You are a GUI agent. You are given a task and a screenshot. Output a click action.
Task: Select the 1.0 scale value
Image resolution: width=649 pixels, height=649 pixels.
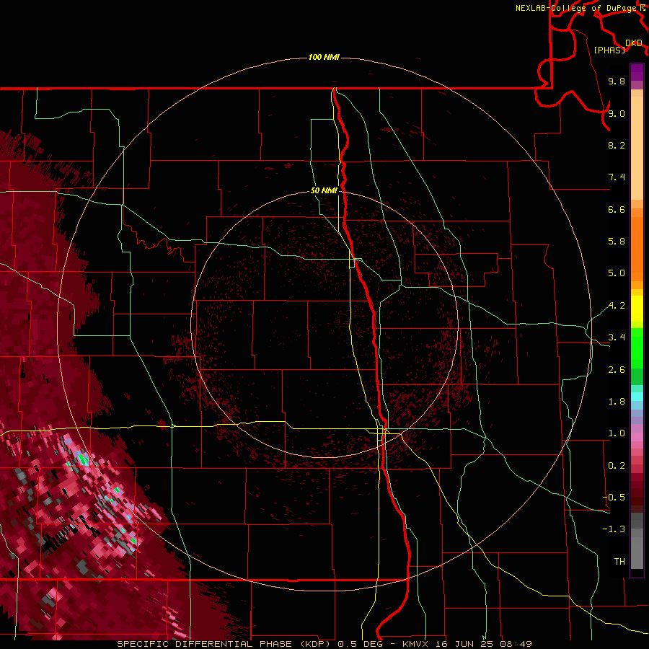click(617, 433)
